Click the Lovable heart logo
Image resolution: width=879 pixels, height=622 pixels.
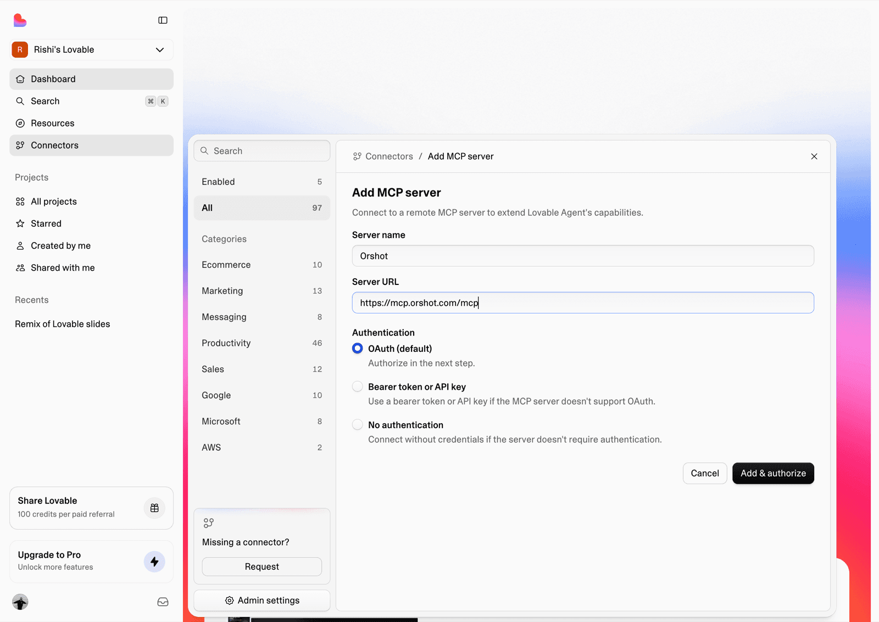tap(20, 20)
